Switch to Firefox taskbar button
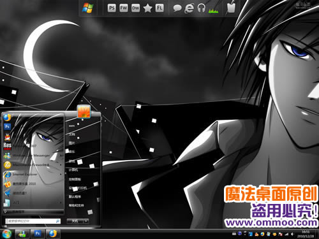The height and width of the screenshot is (239, 319). point(52,234)
